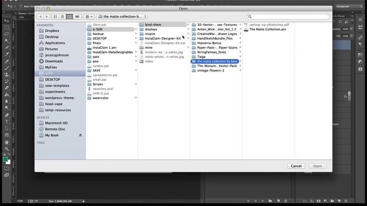Switch dialog to list view
367x206 pixels.
(63, 17)
